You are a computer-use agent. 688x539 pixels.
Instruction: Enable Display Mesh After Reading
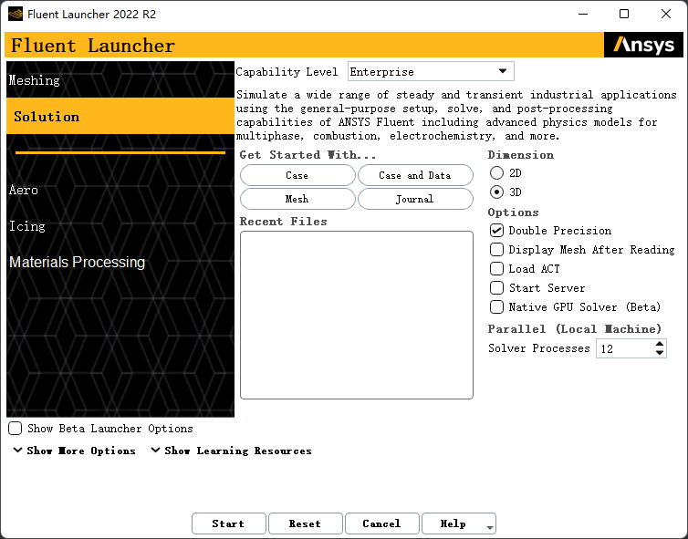pos(496,250)
